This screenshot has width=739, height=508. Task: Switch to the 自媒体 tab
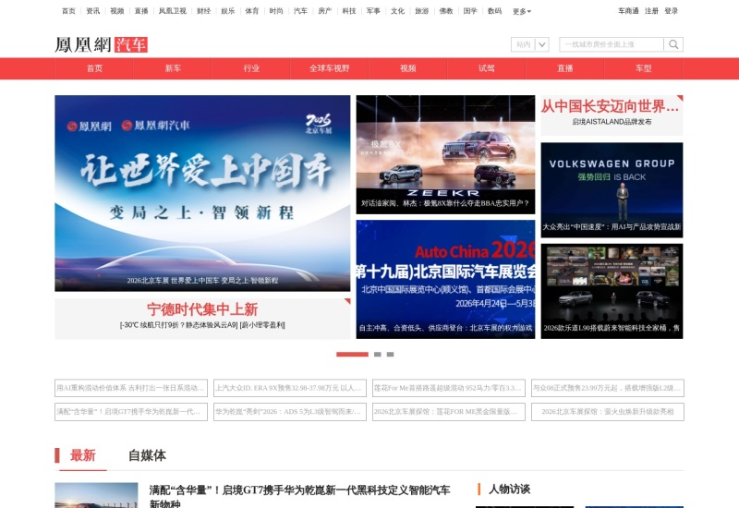coord(147,455)
